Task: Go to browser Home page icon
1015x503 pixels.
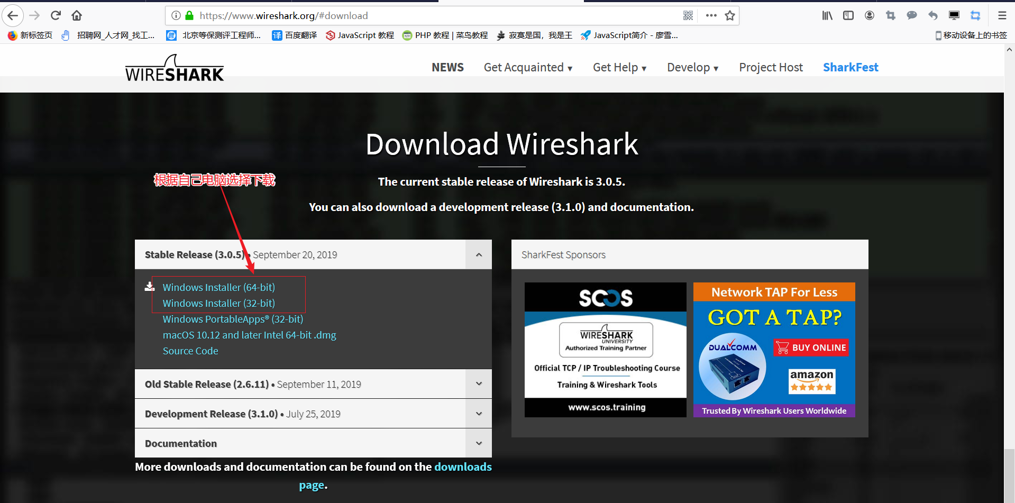Action: [x=77, y=15]
